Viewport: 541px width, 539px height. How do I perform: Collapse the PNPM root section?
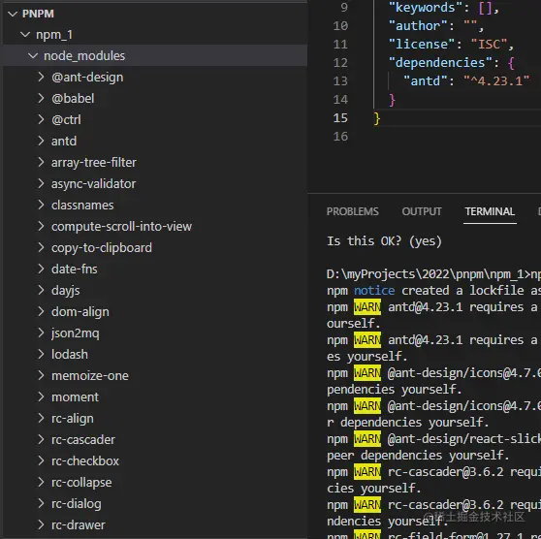pyautogui.click(x=13, y=14)
